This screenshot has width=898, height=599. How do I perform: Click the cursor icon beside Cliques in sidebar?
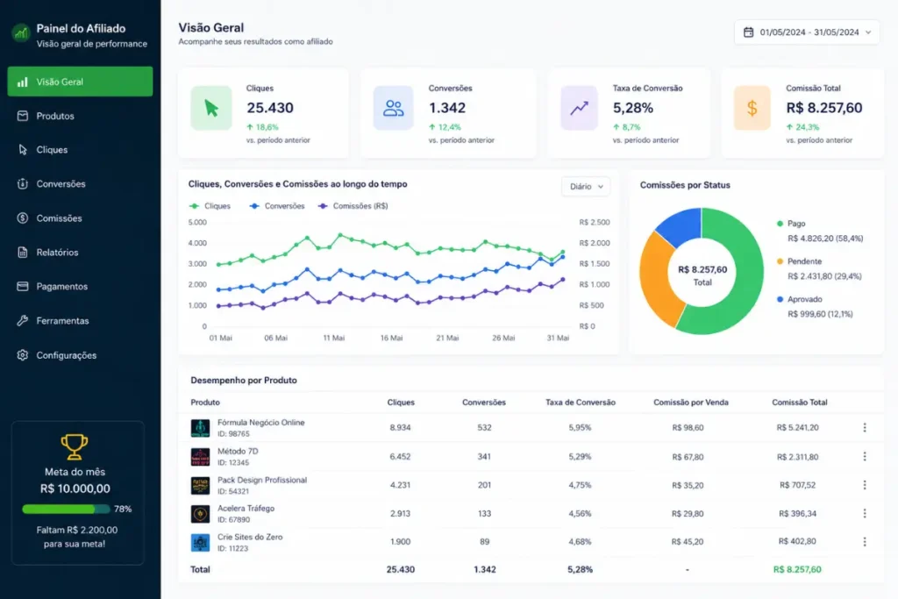pos(22,149)
